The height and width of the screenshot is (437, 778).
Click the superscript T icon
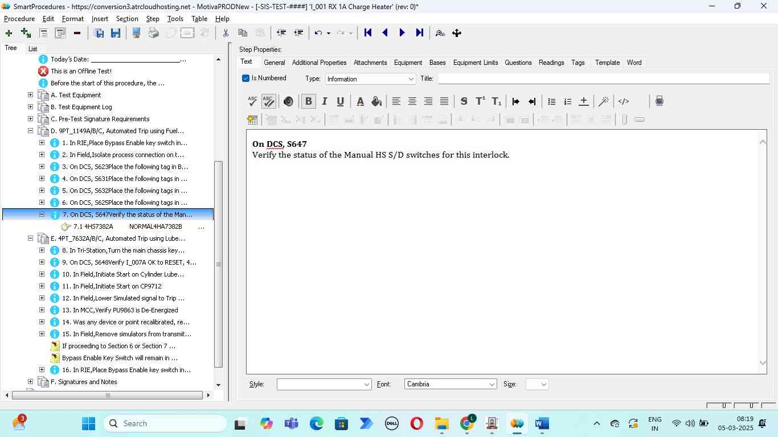tap(480, 101)
